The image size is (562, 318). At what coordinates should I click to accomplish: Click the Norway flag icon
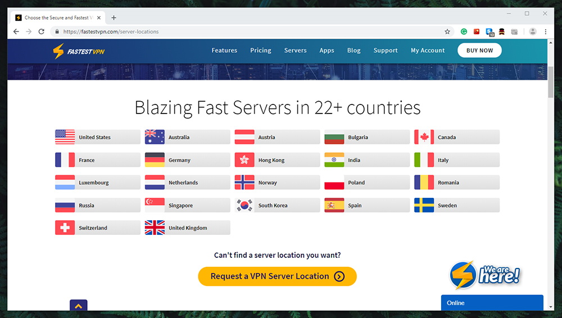tap(244, 182)
